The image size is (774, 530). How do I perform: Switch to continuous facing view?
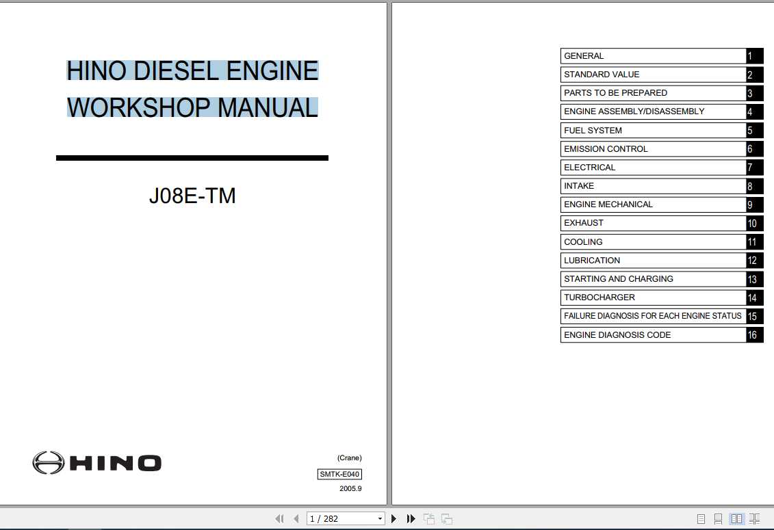754,518
